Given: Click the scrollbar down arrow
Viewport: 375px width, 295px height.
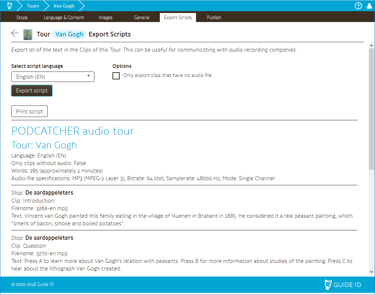Looking at the screenshot, I should click(371, 272).
